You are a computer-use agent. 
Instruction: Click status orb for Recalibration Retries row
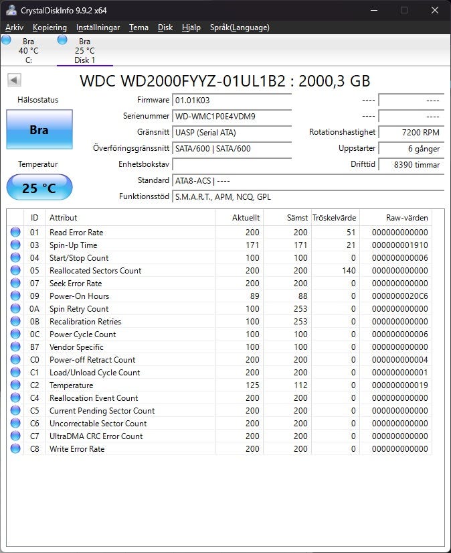(15, 321)
